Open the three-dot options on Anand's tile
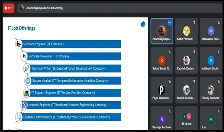Screen dimensions: 224x132 point(170,23)
